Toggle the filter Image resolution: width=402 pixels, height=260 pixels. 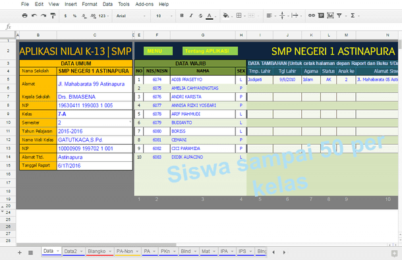coord(339,16)
